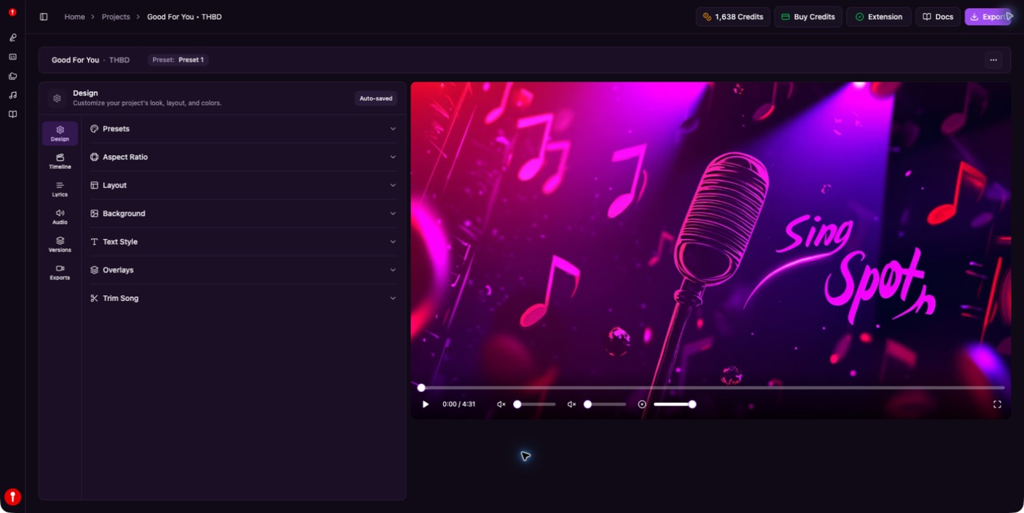Open the music note icon in left rail

[12, 95]
